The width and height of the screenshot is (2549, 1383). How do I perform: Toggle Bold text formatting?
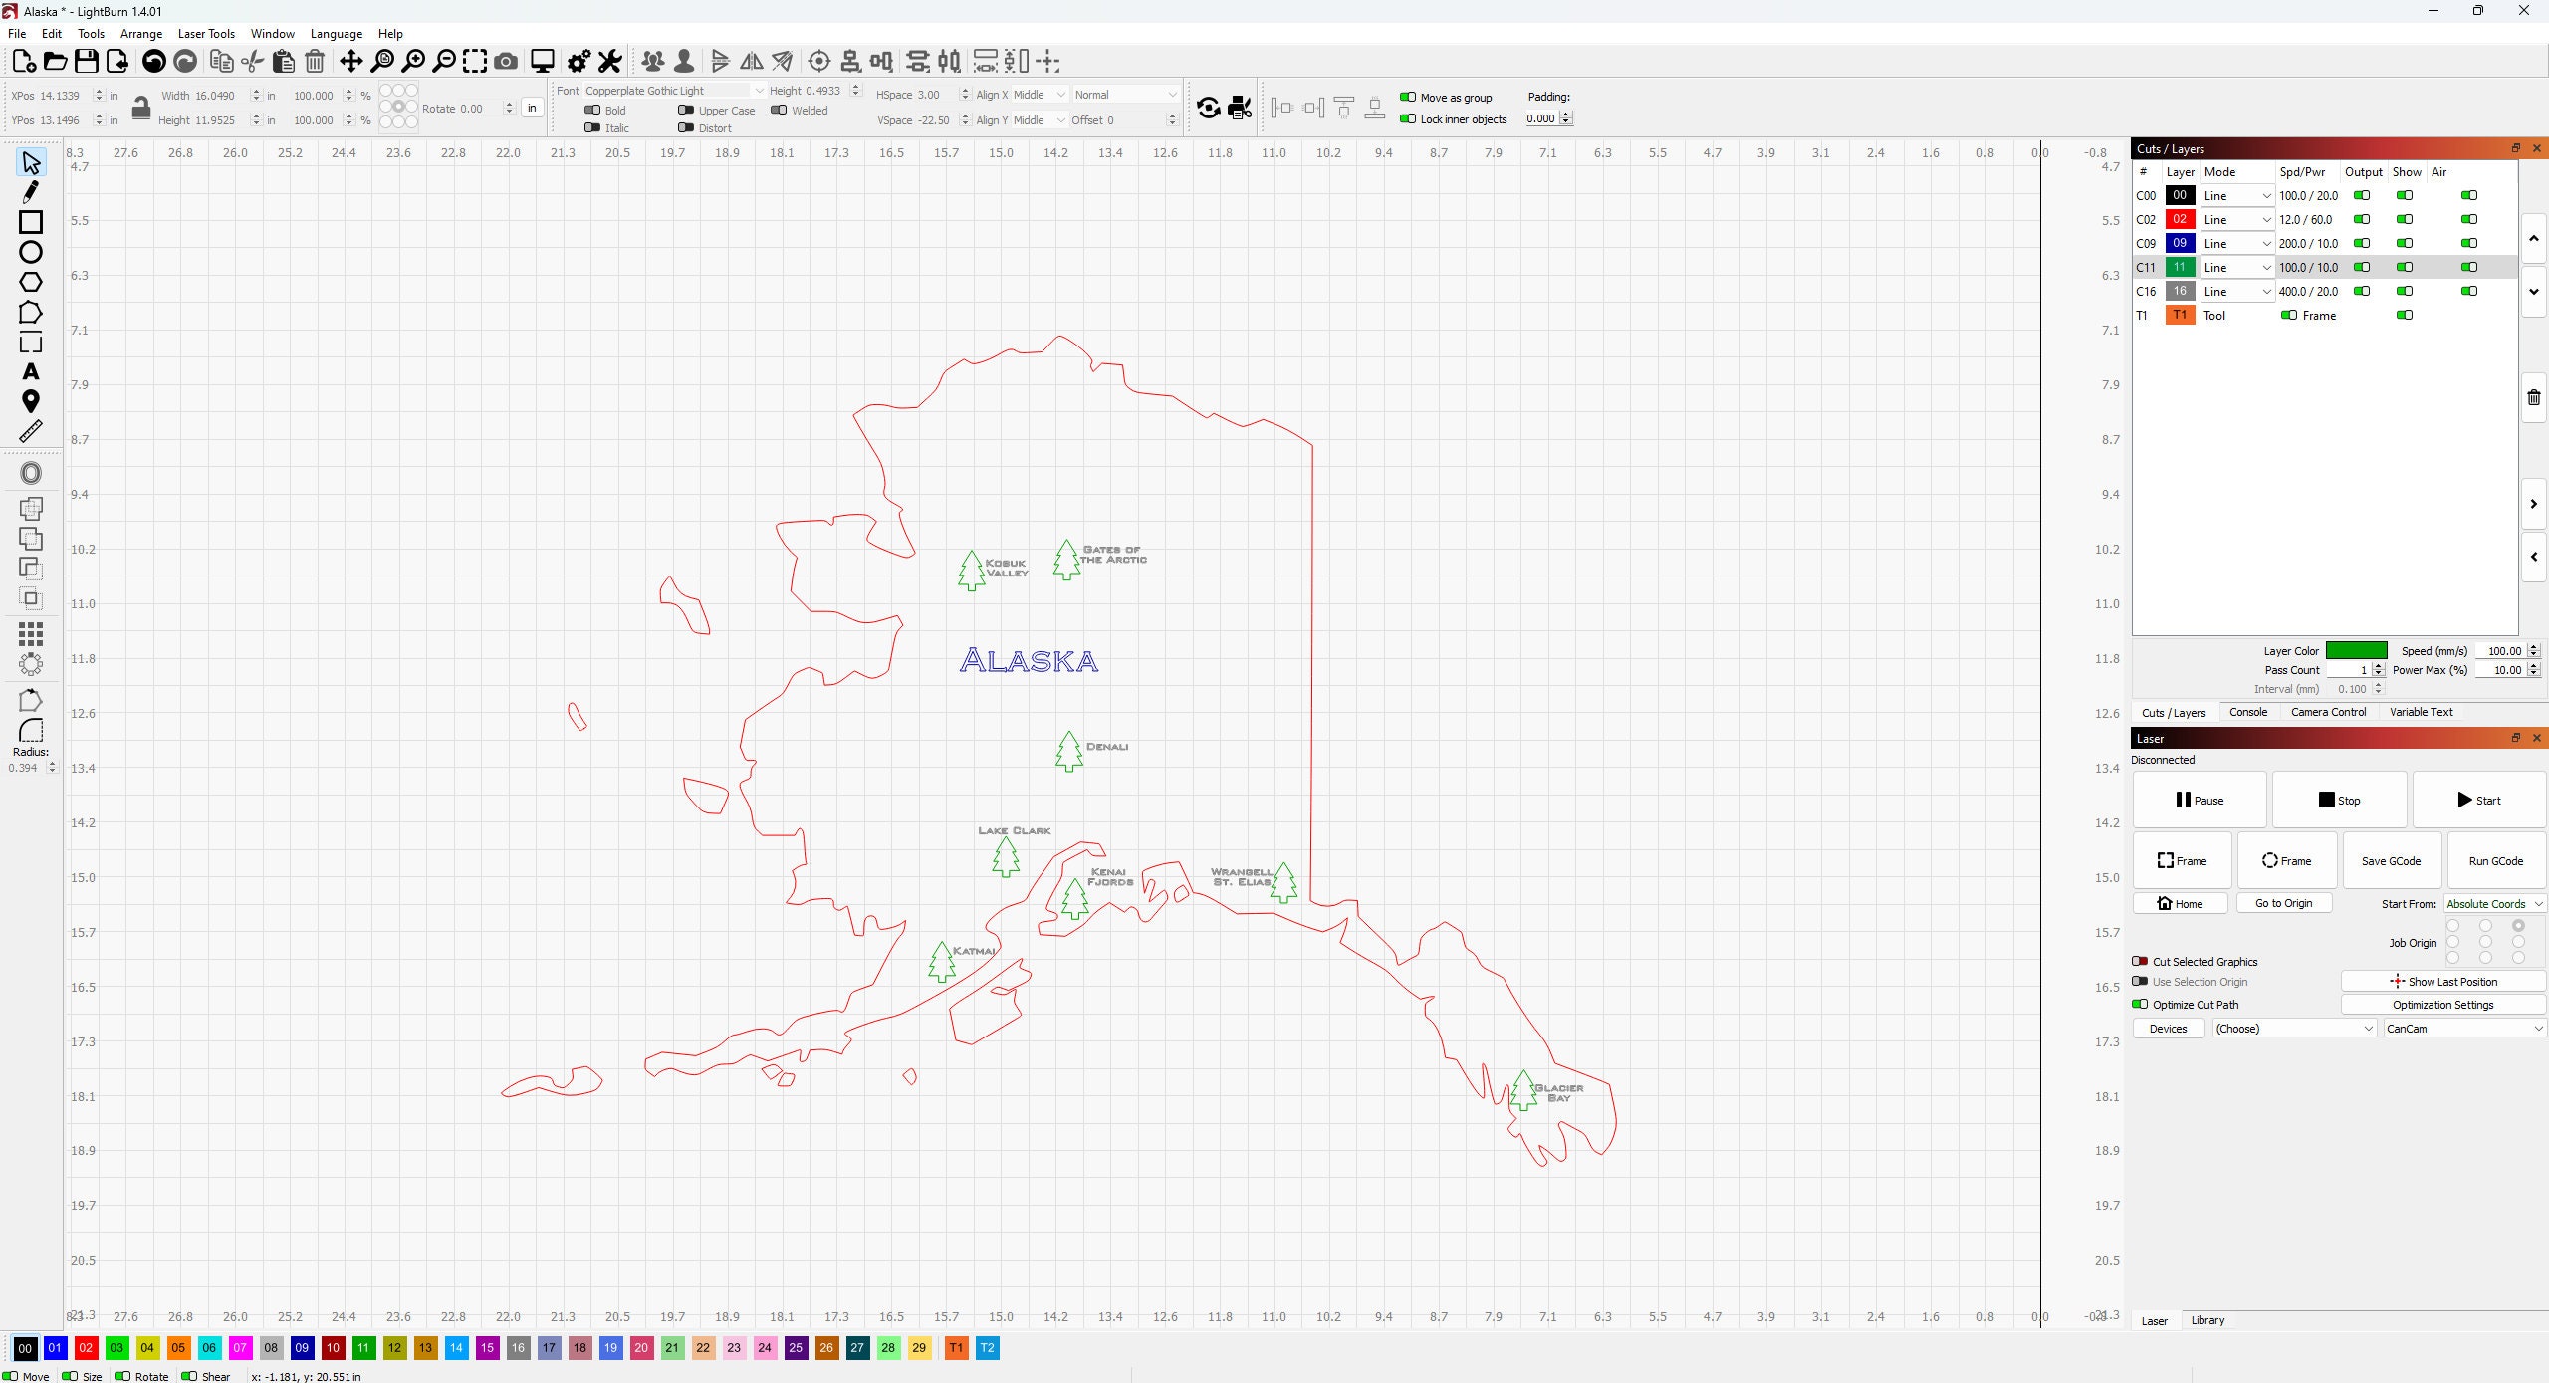pyautogui.click(x=593, y=110)
